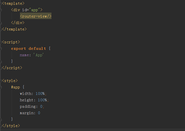185x131 pixels.
Task: Click the "app" id attribute value
Action: (34, 10)
